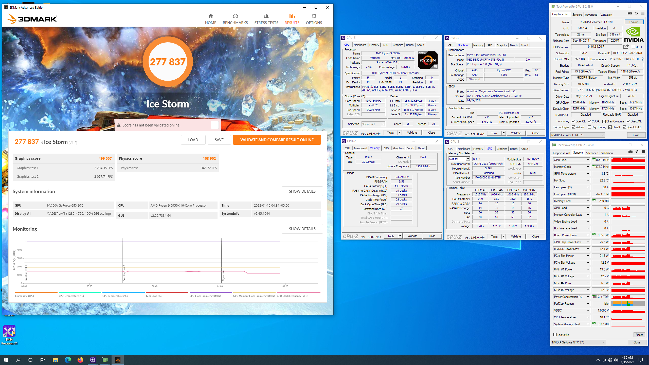Refresh data in top GPU-Z window
Viewport: 649px width, 365px height.
point(636,13)
